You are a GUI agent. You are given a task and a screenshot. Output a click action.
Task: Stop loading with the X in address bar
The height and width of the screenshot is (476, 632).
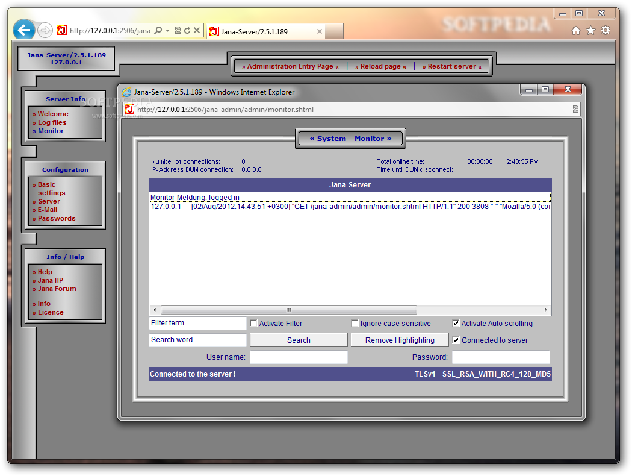(197, 30)
